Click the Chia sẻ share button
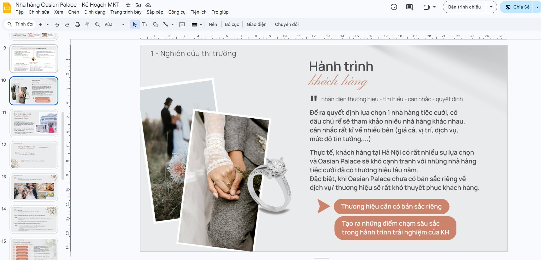 click(517, 7)
